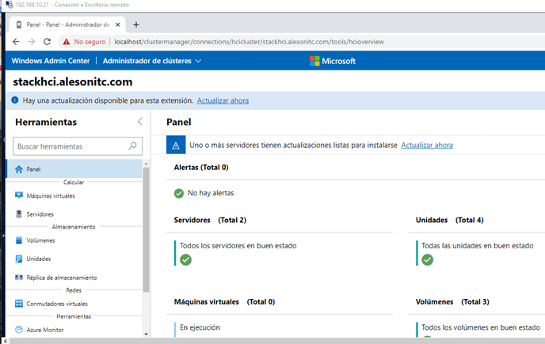Click tools list scroll down arrow
Image resolution: width=545 pixels, height=344 pixels.
pyautogui.click(x=146, y=334)
